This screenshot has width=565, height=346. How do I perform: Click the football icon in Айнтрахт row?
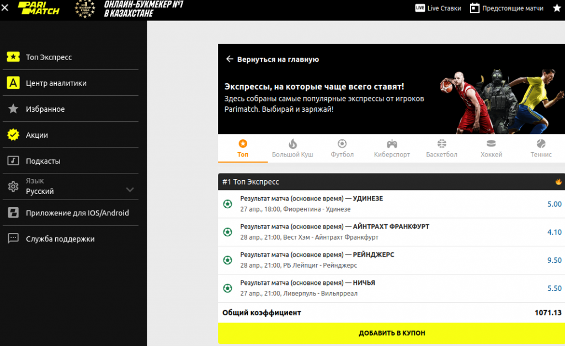coord(228,232)
